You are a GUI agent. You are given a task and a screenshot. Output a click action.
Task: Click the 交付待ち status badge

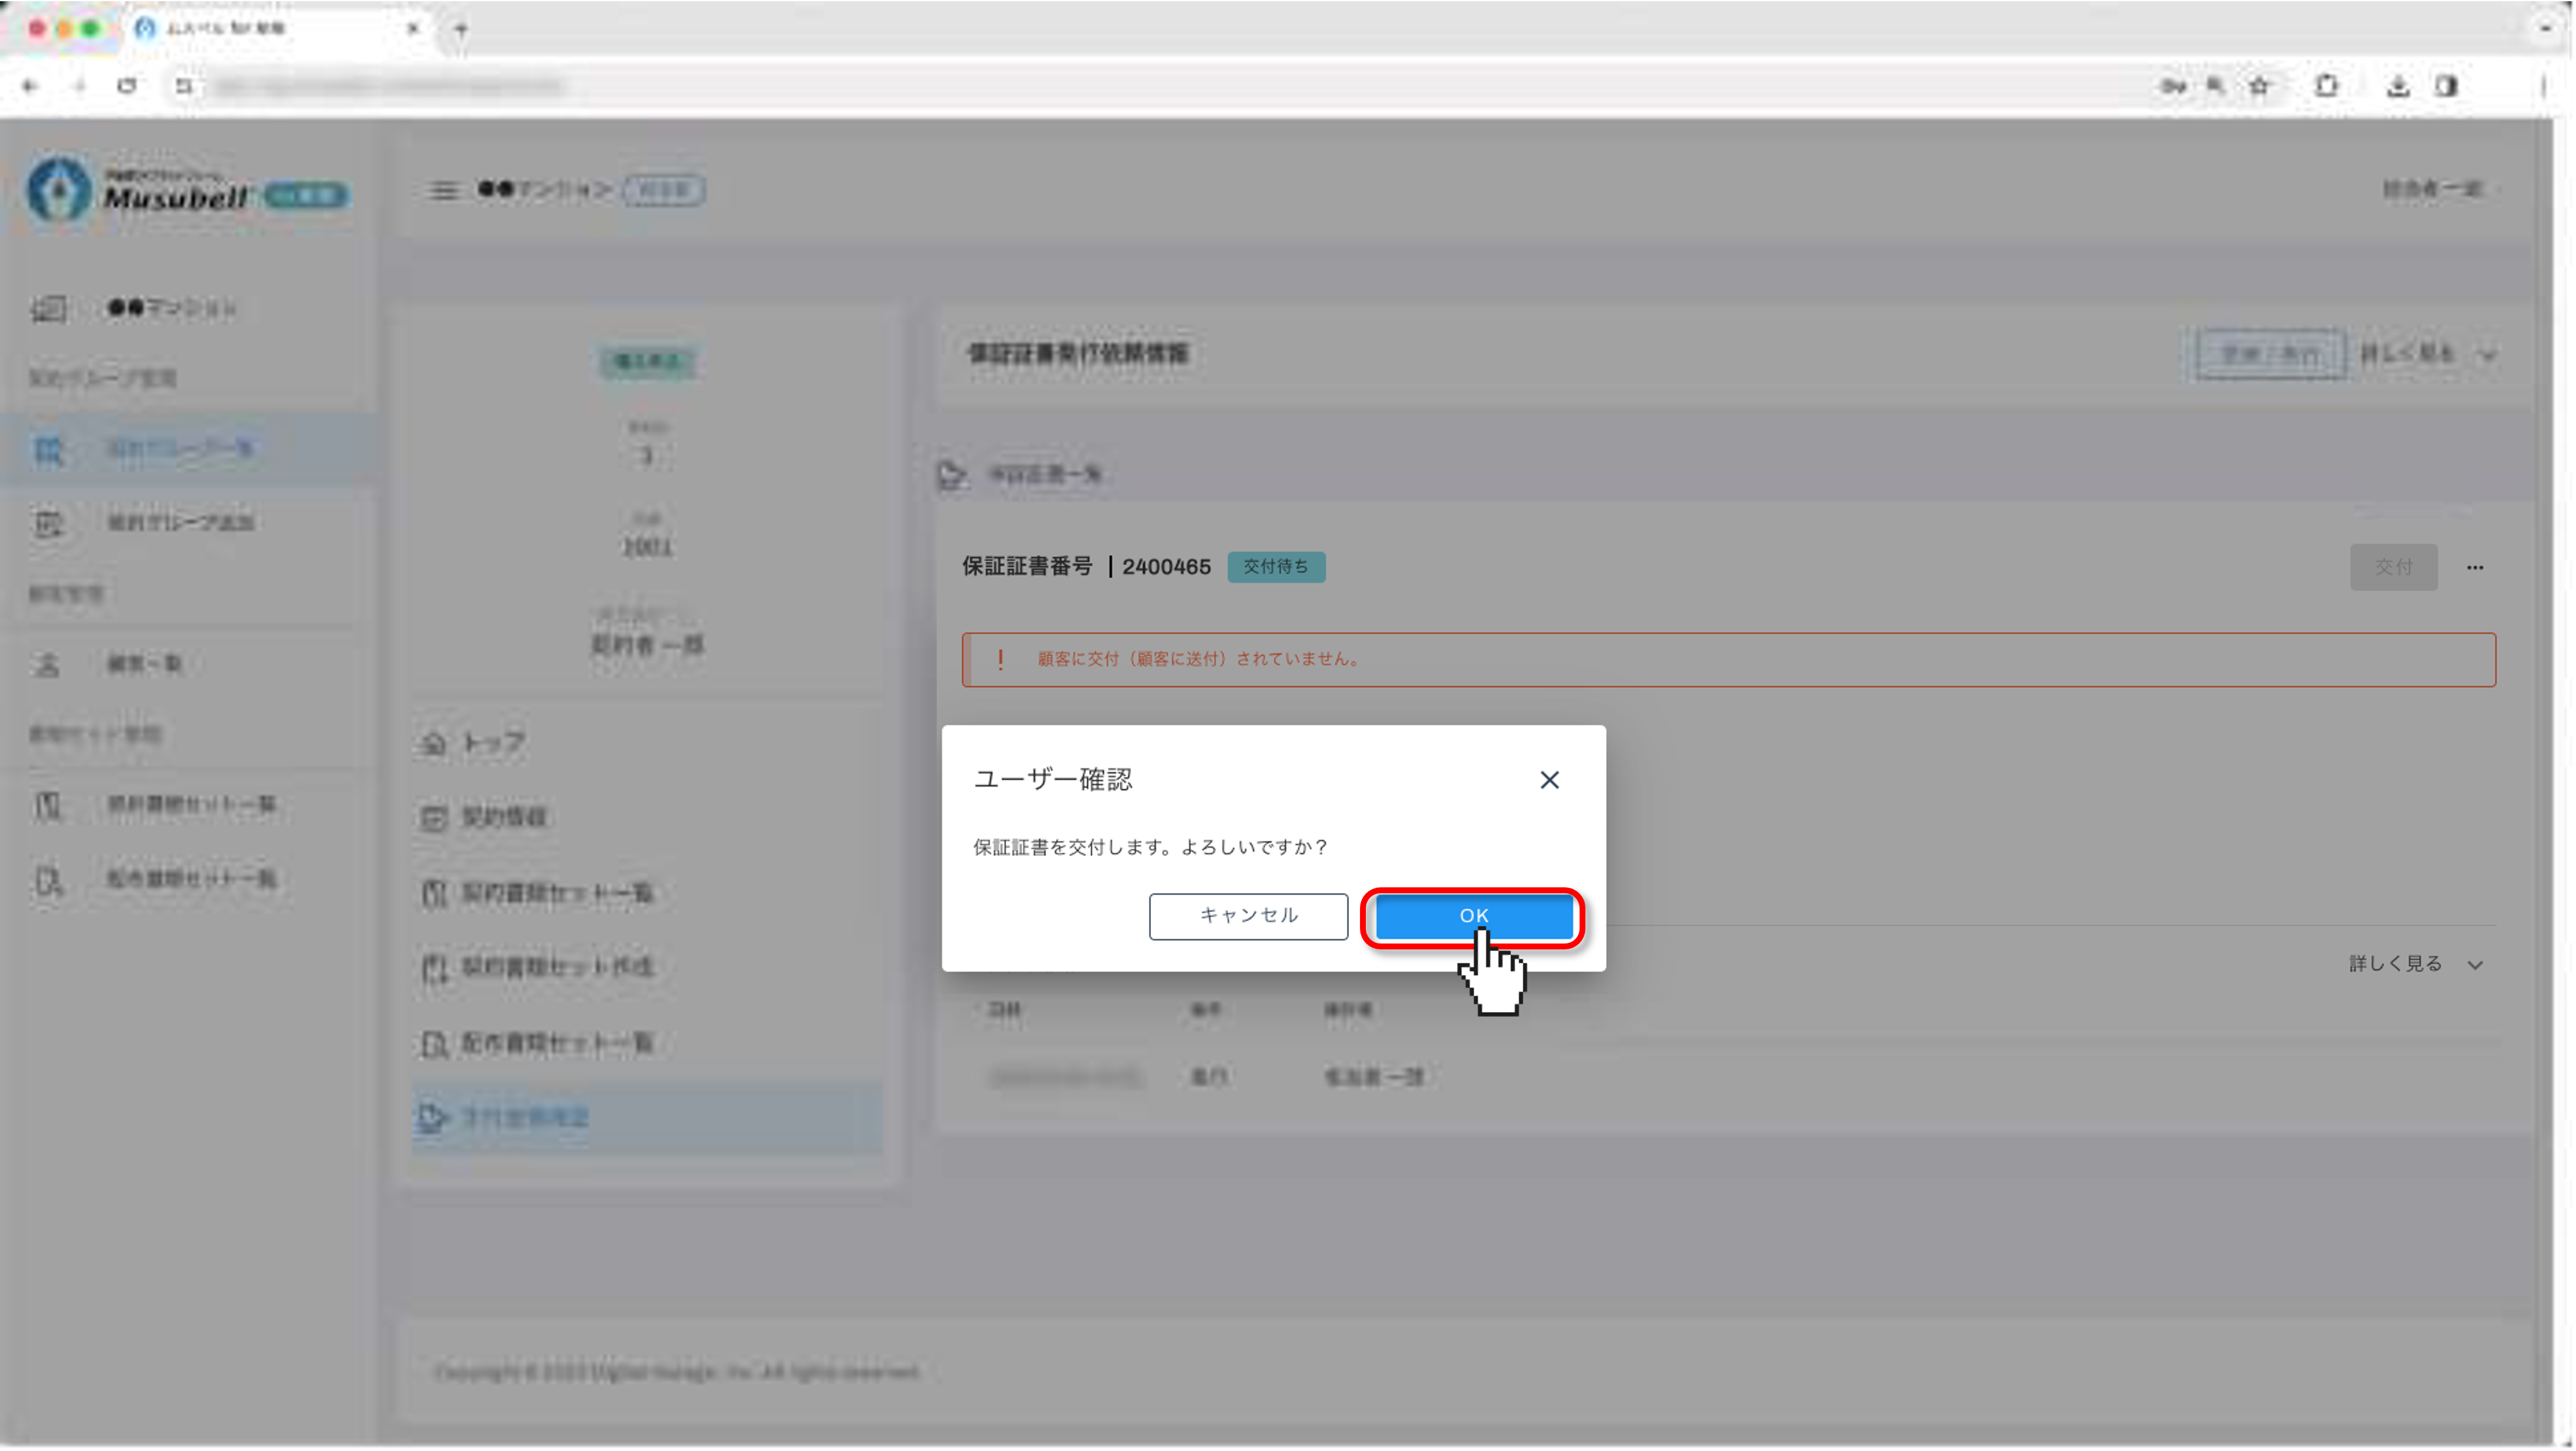[x=1275, y=566]
